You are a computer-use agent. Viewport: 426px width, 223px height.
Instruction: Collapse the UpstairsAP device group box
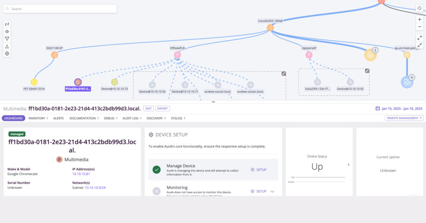point(367,71)
